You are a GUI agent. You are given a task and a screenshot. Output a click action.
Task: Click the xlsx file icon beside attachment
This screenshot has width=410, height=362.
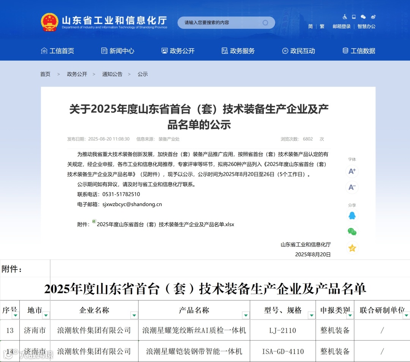[x=94, y=221]
